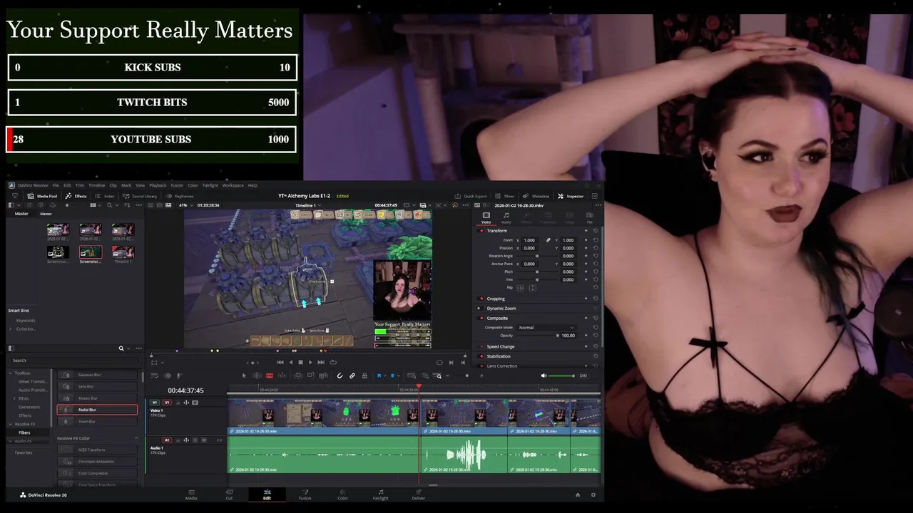The width and height of the screenshot is (913, 513).
Task: Add keyframe for Opacity
Action: point(586,335)
